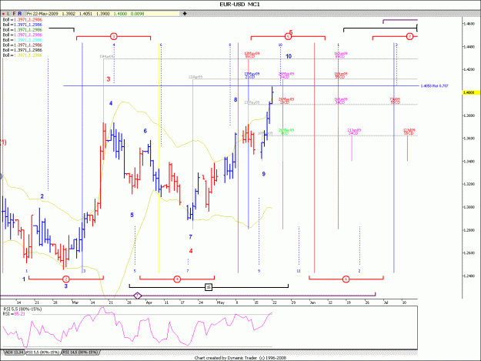Click the R button in the data bar
The image size is (481, 361).
(20, 14)
